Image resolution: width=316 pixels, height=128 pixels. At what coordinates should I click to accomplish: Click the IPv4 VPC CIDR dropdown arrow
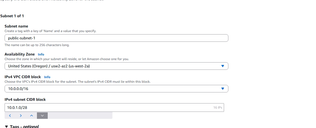pos(222,89)
